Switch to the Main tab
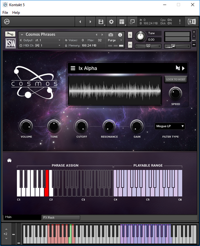The width and height of the screenshot is (200, 246). 22,217
